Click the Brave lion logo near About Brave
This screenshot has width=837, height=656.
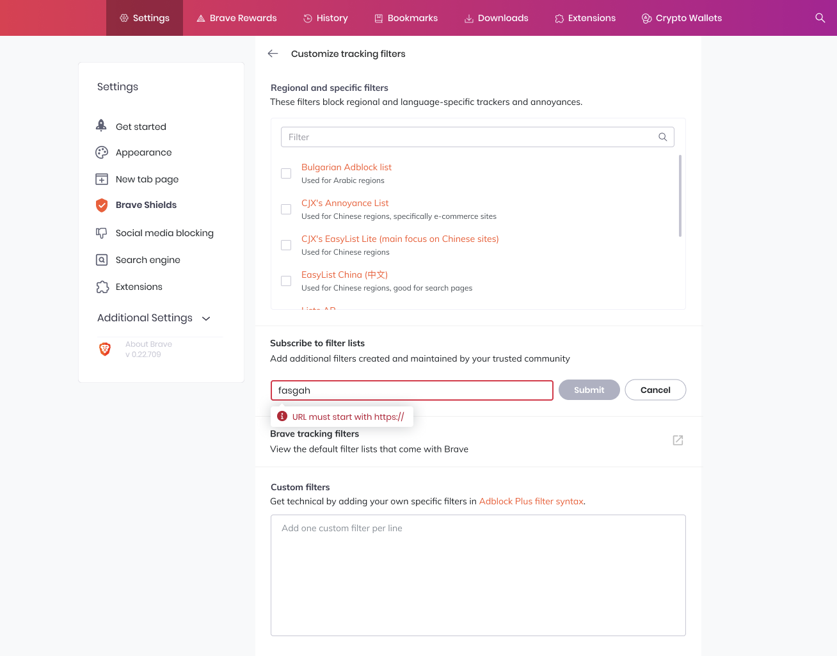(105, 349)
